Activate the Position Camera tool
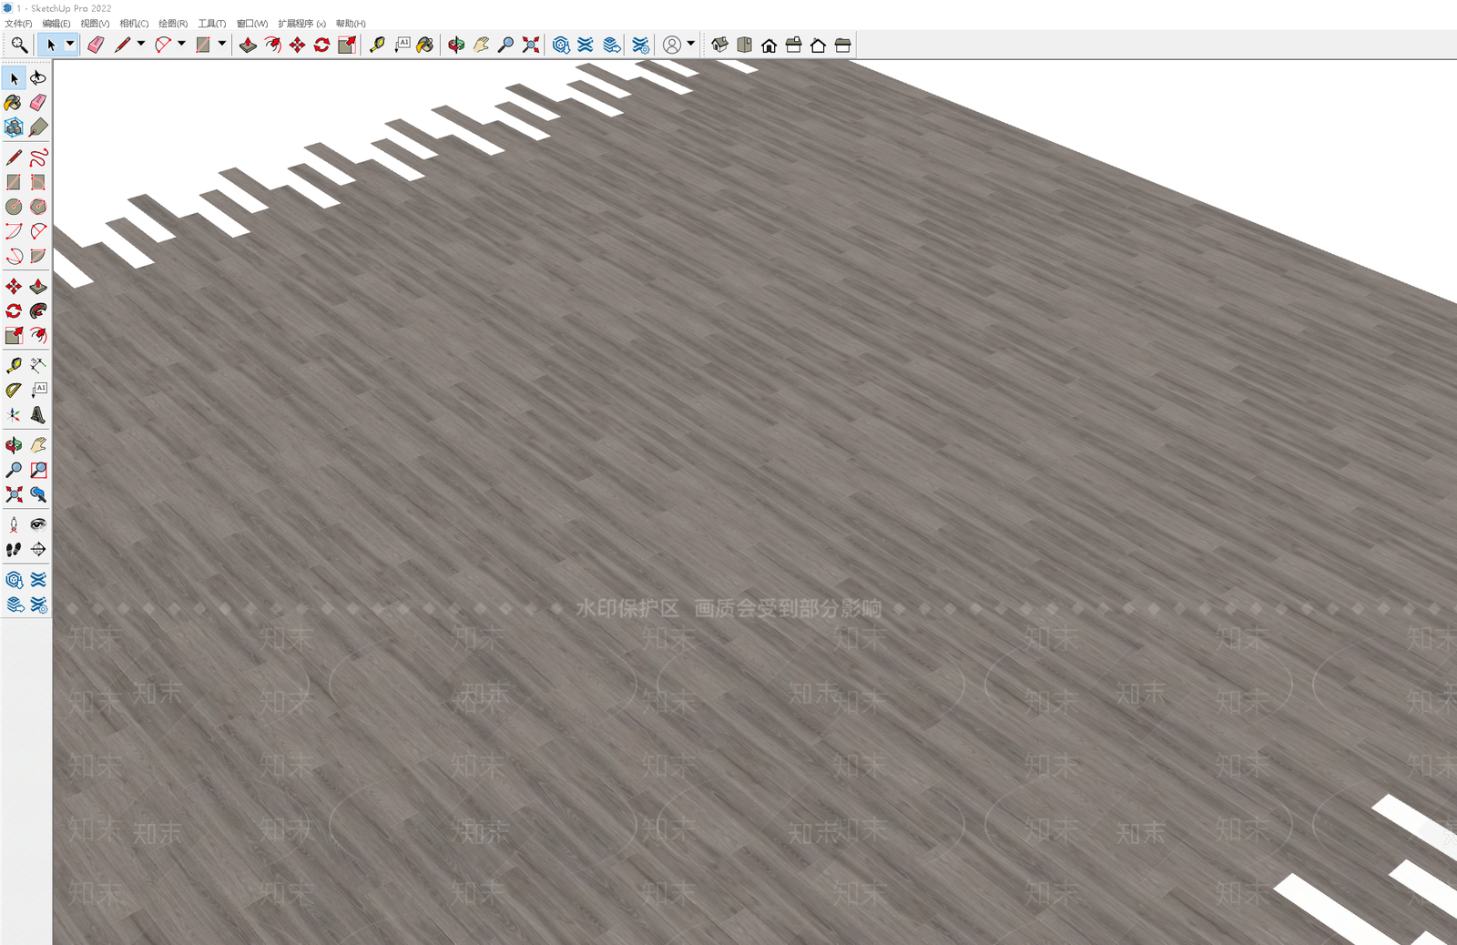This screenshot has height=945, width=1457. click(x=14, y=524)
